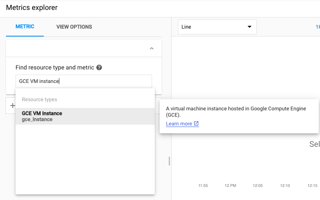Viewport: 320px width, 200px height.
Task: Select GCE VM Instance resource type
Action: pyautogui.click(x=85, y=116)
